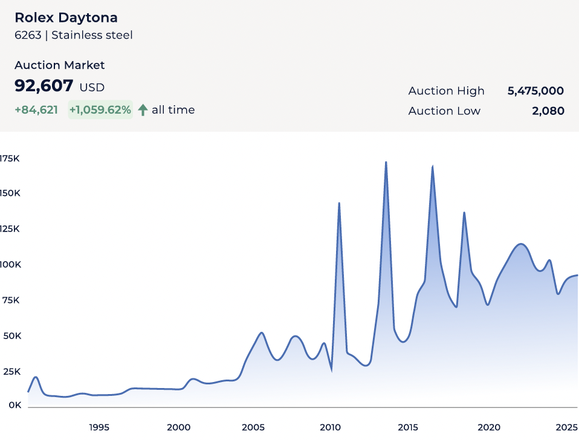The image size is (579, 440).
Task: Click the 2,080 auction low value
Action: [x=548, y=111]
